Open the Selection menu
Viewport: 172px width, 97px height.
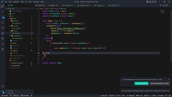click(x=16, y=2)
